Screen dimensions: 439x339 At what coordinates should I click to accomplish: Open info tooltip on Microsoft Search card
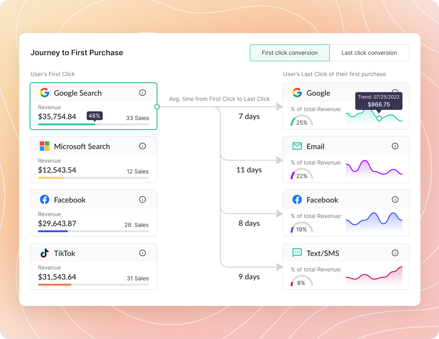(x=142, y=146)
